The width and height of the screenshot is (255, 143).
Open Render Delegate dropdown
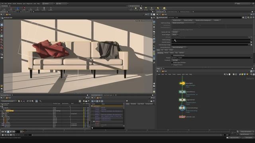click(x=175, y=35)
